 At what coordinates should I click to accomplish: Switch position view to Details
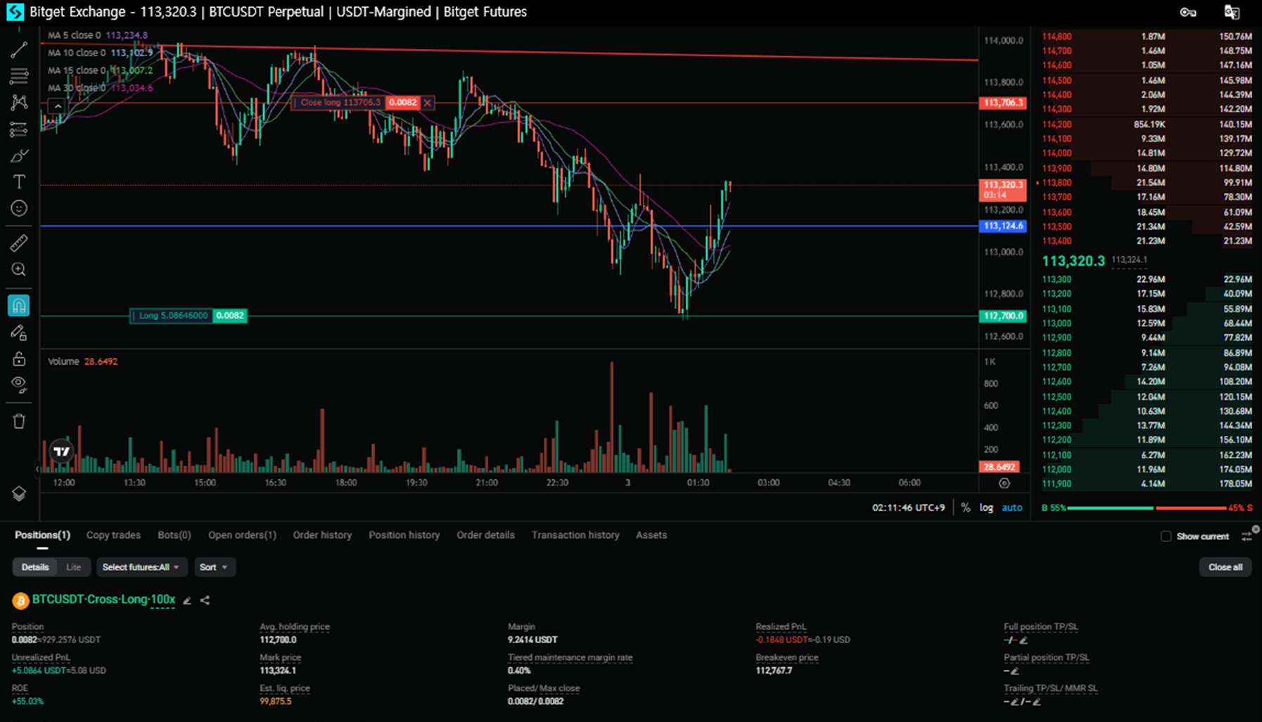[x=35, y=567]
